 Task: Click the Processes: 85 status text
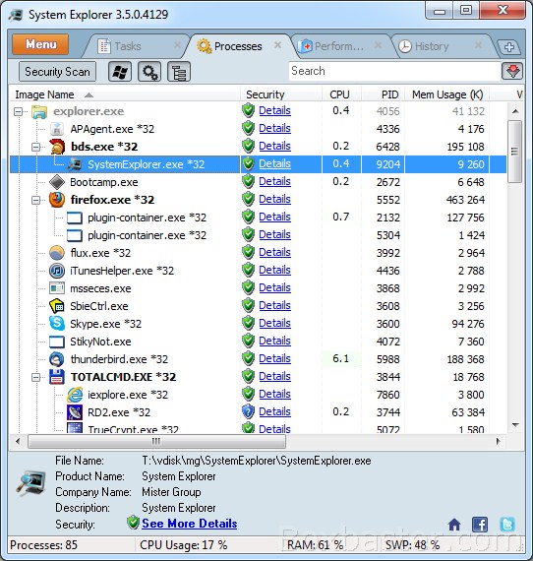tap(43, 545)
